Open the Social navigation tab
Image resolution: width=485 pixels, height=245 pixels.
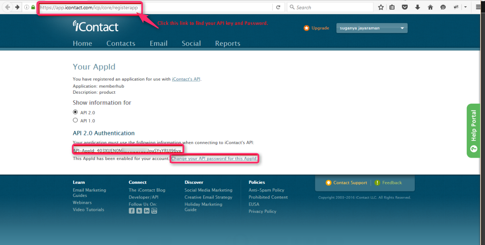(191, 43)
